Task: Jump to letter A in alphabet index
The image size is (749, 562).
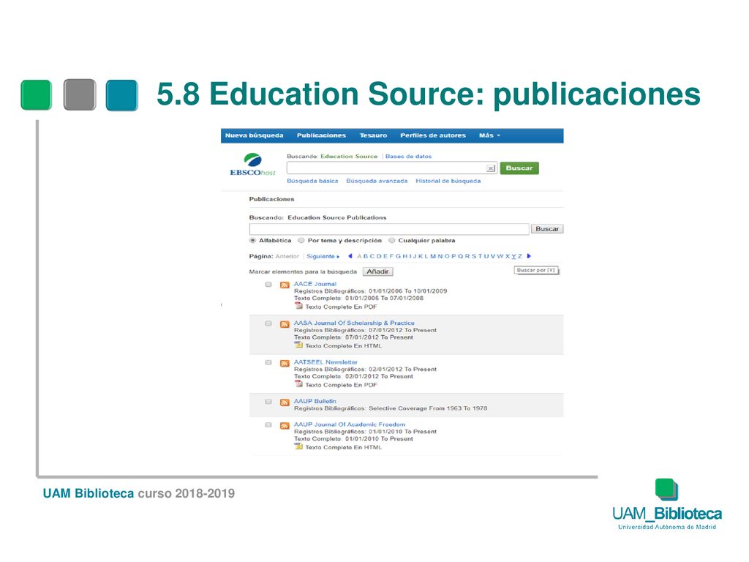Action: (x=359, y=257)
